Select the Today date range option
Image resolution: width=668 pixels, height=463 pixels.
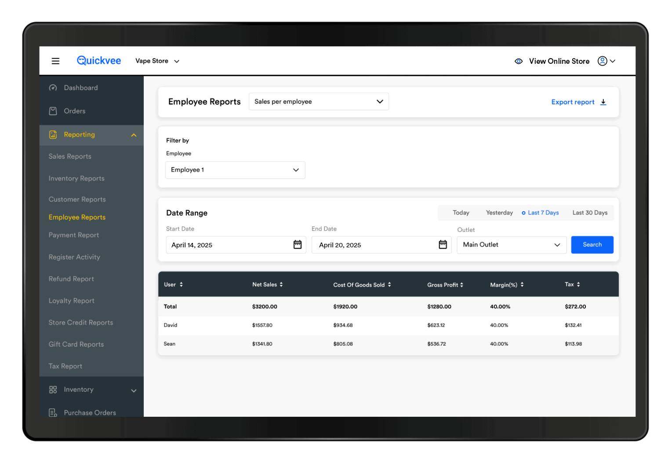coord(461,213)
